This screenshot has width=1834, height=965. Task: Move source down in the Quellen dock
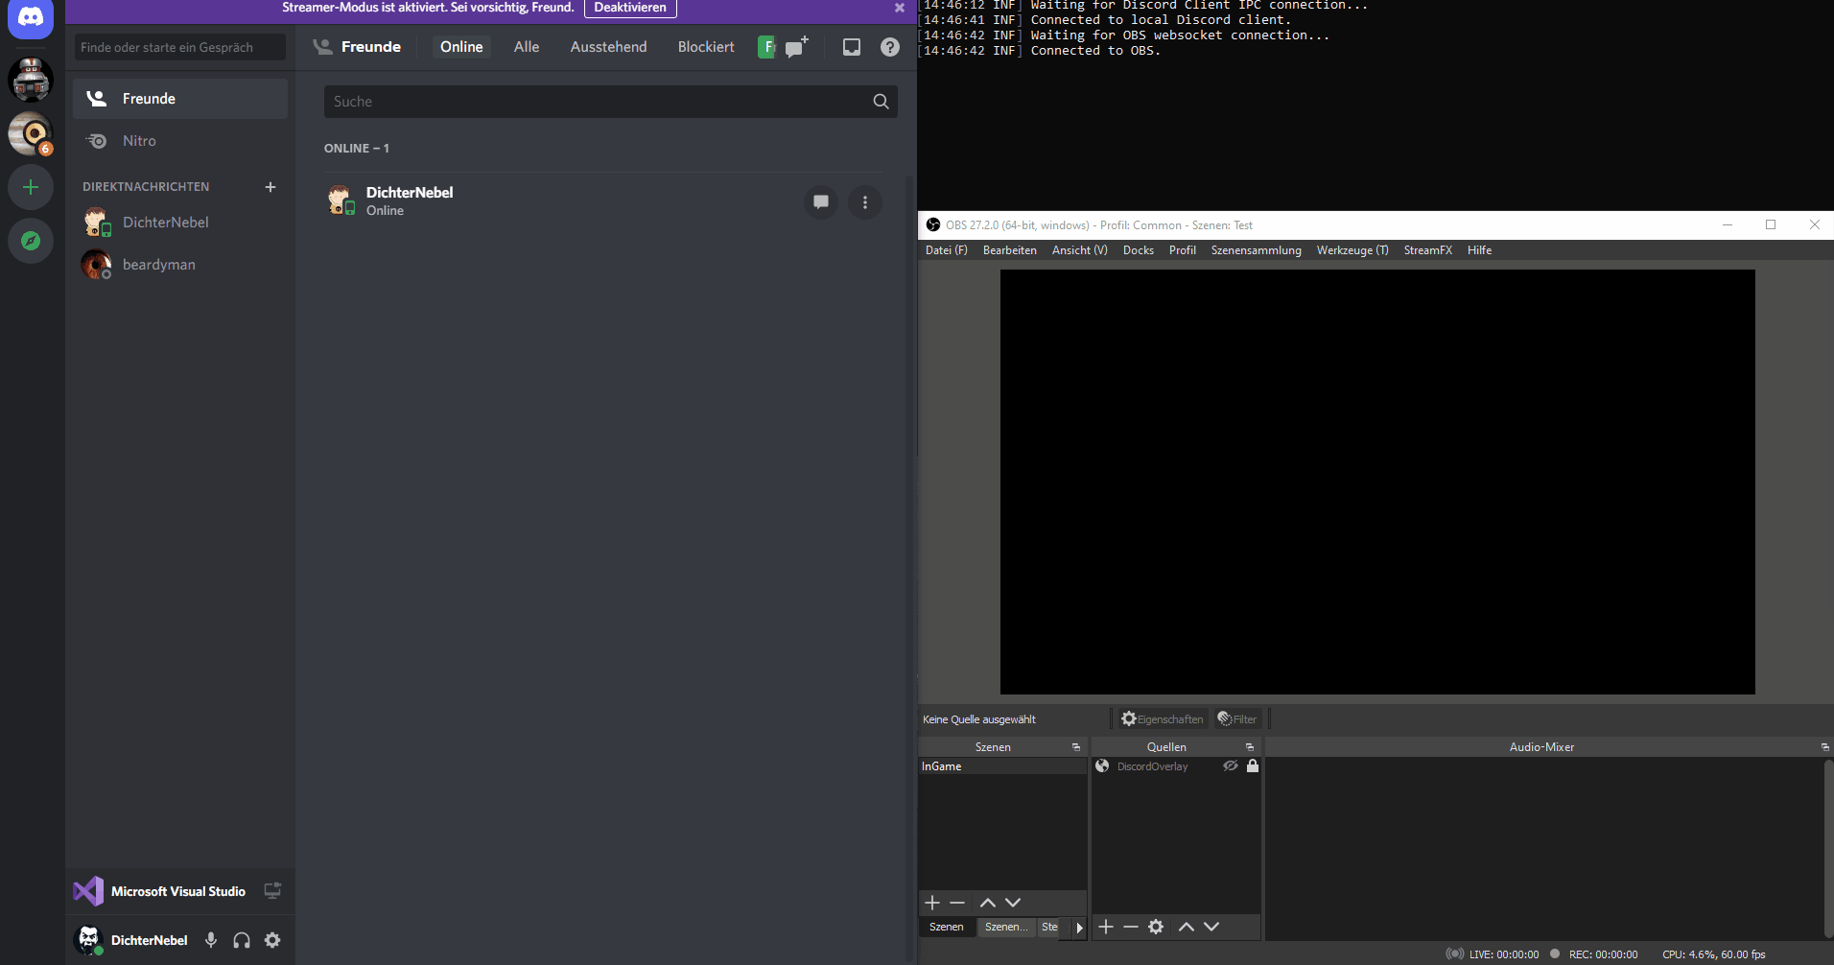(x=1211, y=927)
